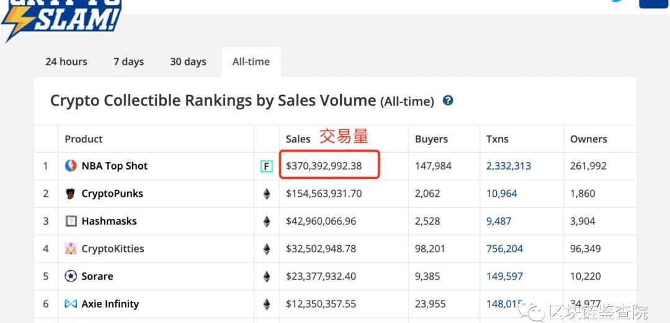Switch to the 7 days tab
Viewport: 670px width, 323px height.
[x=128, y=62]
